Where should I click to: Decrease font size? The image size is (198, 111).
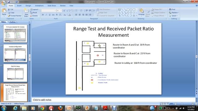67,10
